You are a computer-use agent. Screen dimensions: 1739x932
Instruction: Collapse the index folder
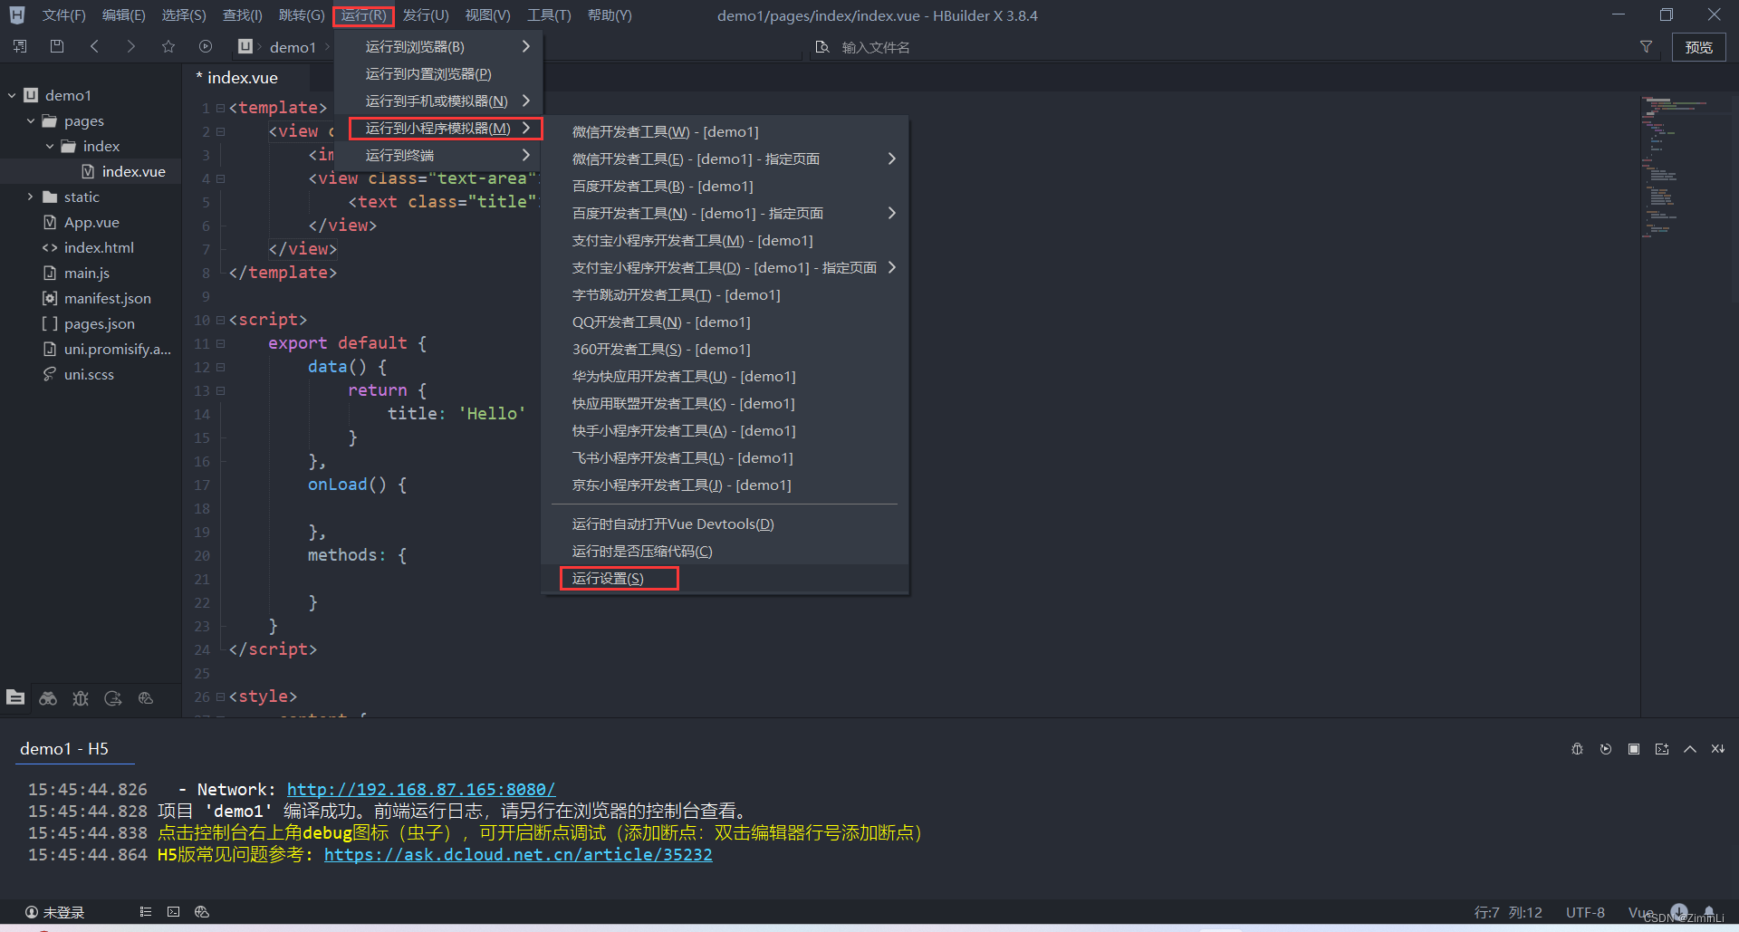pos(50,146)
